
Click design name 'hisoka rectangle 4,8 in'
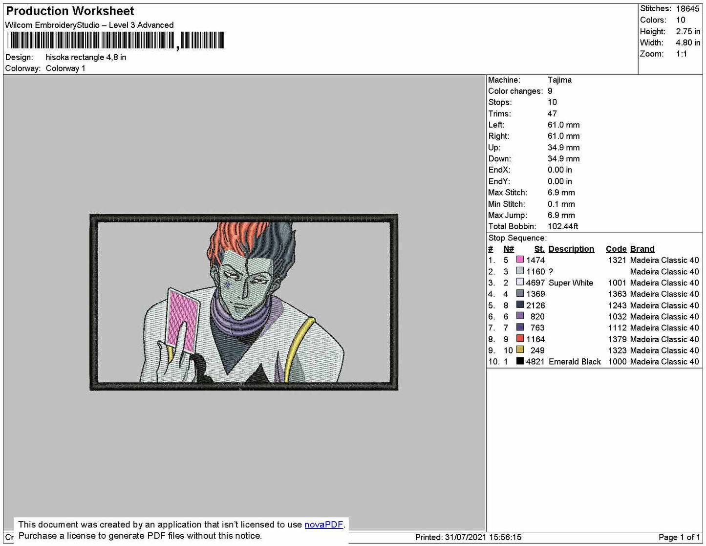(86, 57)
